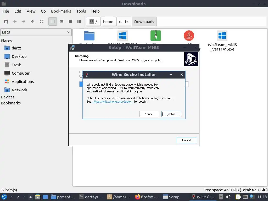
Task: Open Desktop in Places sidebar
Action: pyautogui.click(x=19, y=57)
